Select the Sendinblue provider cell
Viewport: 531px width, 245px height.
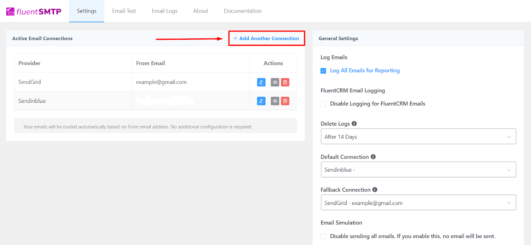[73, 101]
